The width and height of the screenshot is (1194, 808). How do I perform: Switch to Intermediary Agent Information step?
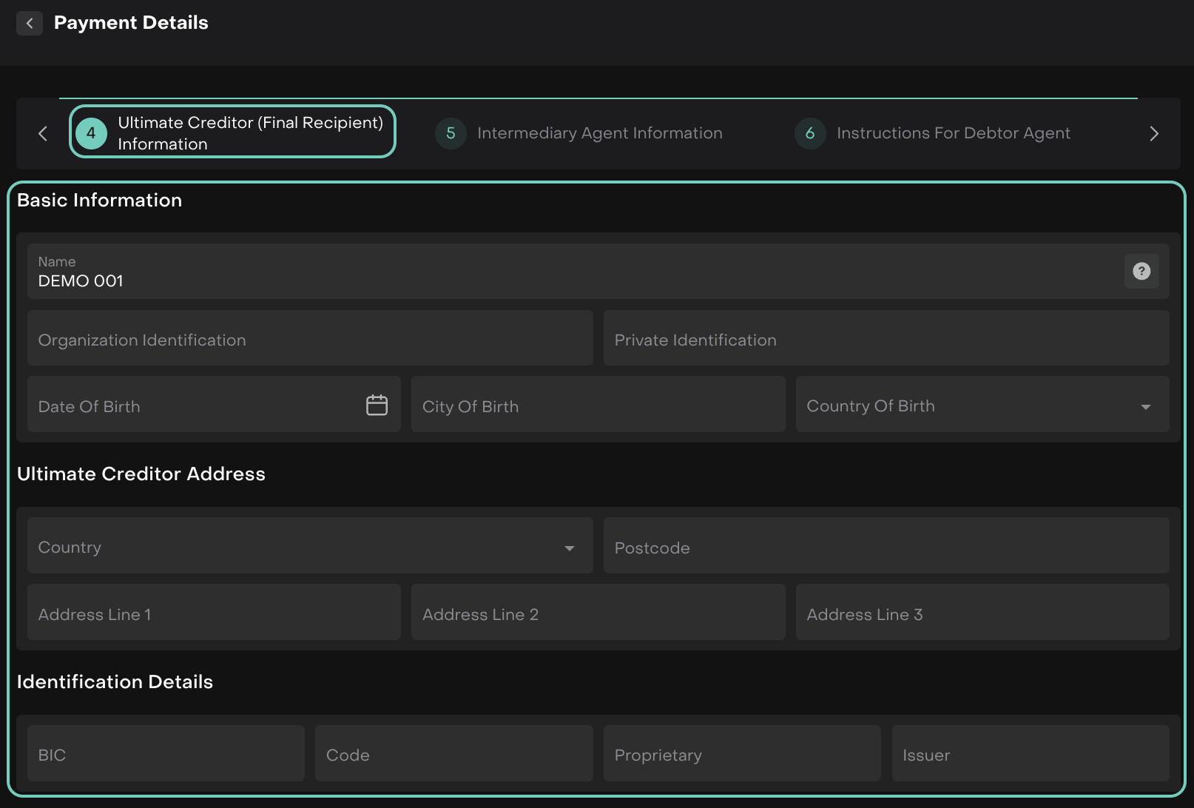pyautogui.click(x=599, y=133)
